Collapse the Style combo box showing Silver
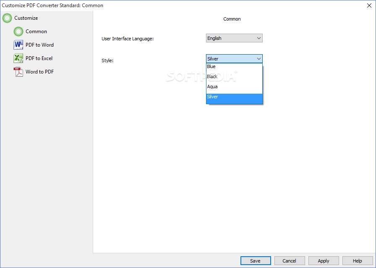Screen dimensions: 376x268 pos(234,58)
